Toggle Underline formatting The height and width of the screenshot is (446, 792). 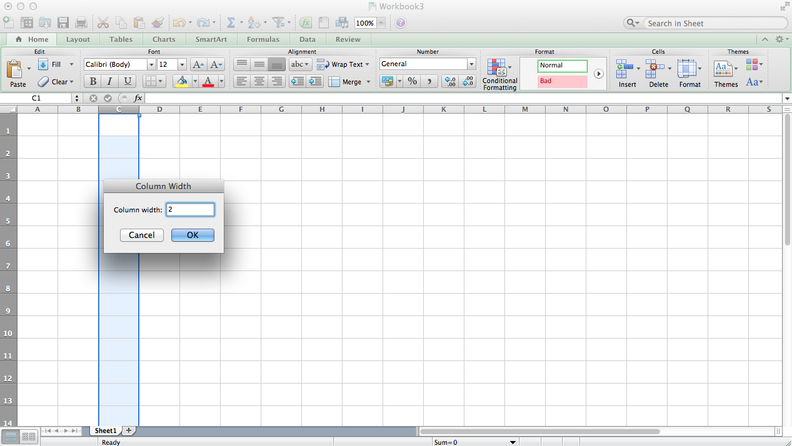128,81
